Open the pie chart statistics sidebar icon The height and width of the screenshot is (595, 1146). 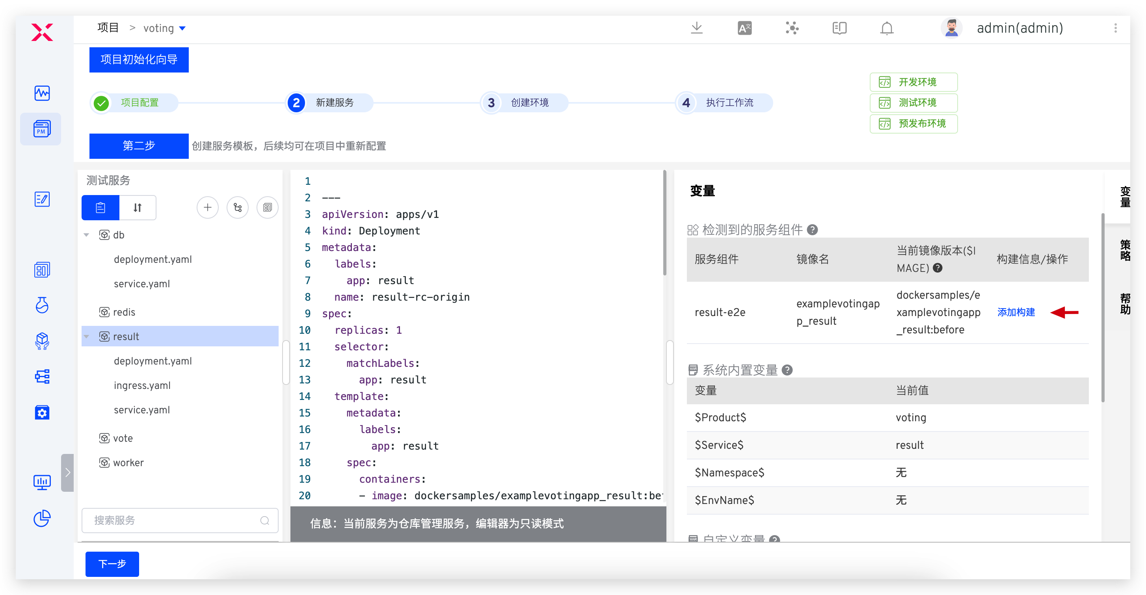42,518
